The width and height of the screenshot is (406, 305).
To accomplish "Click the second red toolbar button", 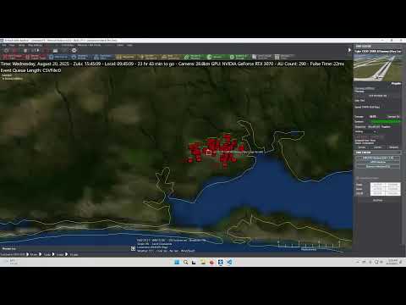I will [x=36, y=57].
